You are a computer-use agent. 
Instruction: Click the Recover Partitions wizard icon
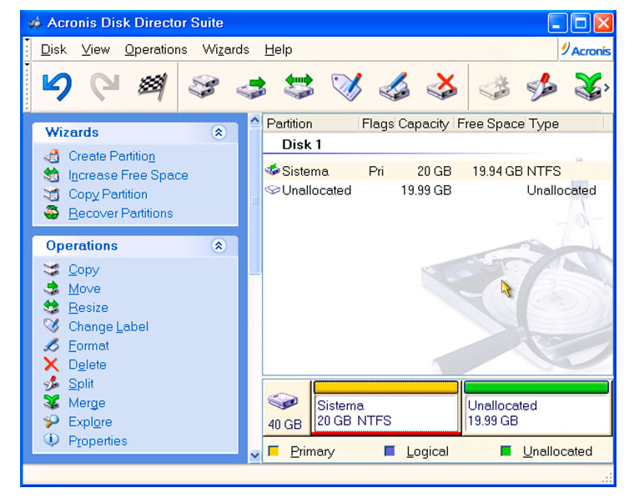52,213
